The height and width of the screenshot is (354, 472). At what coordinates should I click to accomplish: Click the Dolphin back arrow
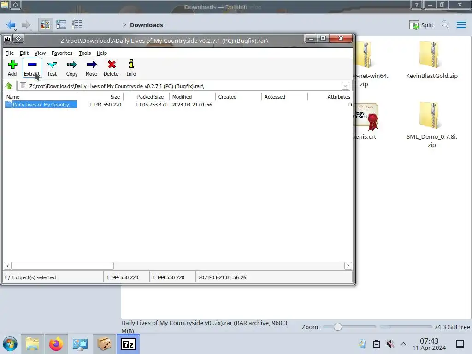11,25
